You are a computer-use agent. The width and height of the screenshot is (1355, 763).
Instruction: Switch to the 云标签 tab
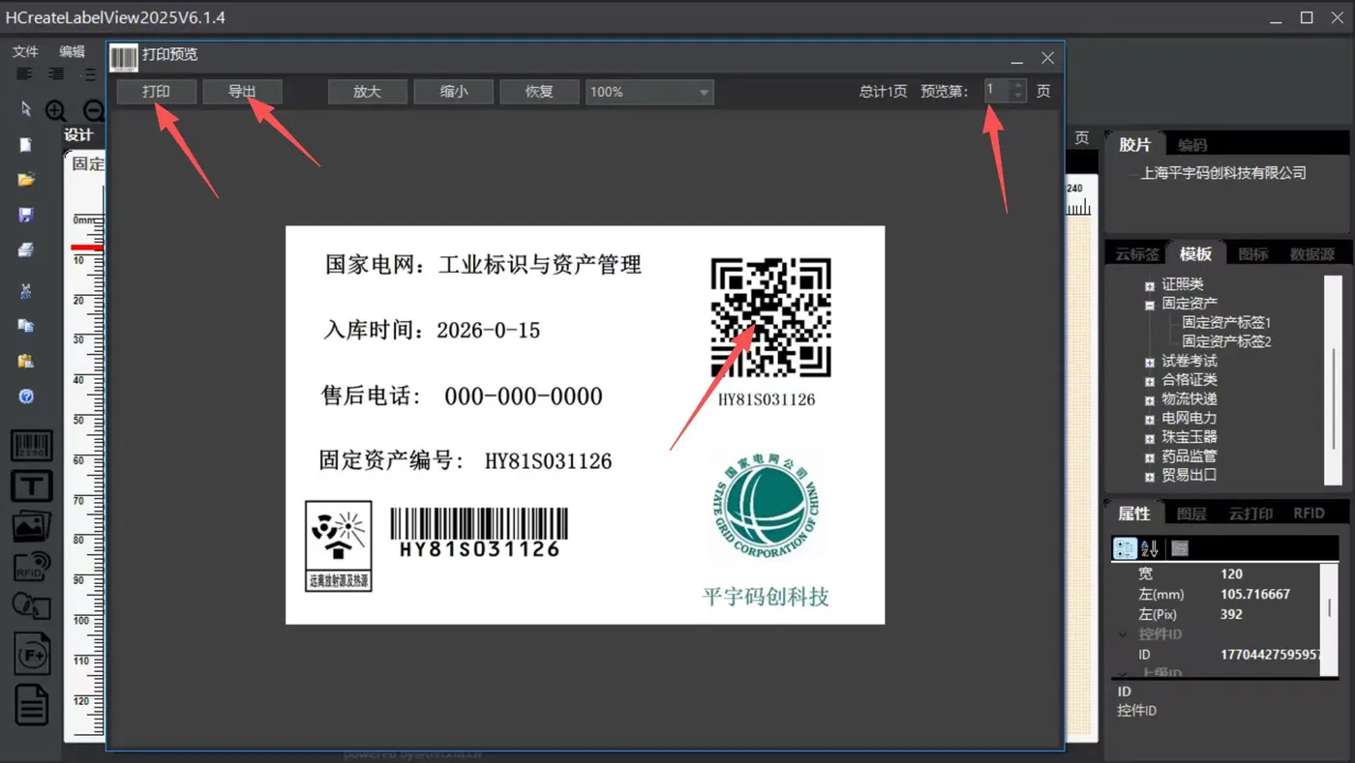pyautogui.click(x=1136, y=254)
